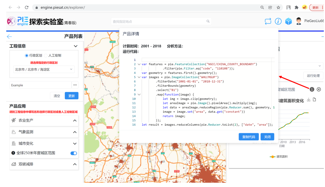The image size is (325, 187).
Task: Click the address bar URL engine.piesat.cn/explorer/
Action: tap(63, 8)
